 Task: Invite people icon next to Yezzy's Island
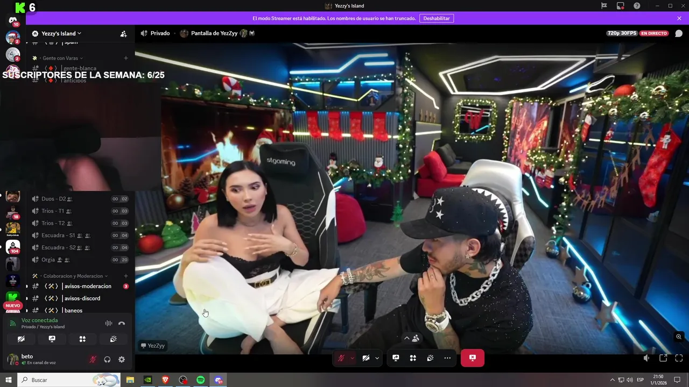click(x=123, y=33)
